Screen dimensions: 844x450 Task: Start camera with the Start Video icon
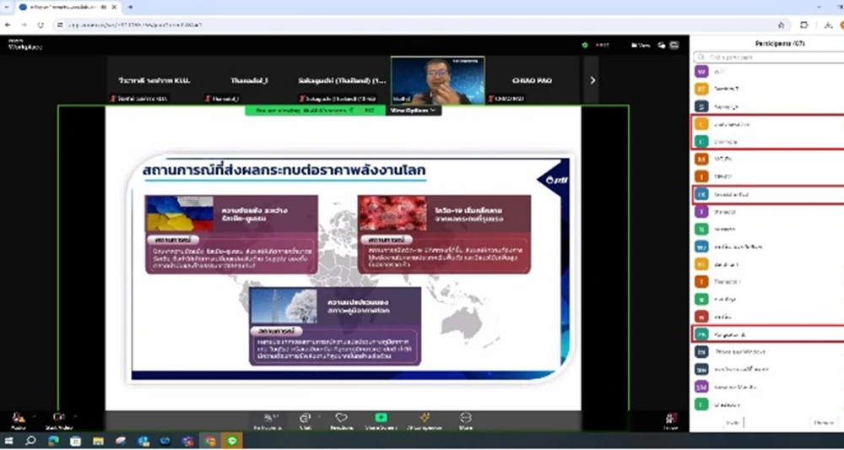tap(58, 417)
